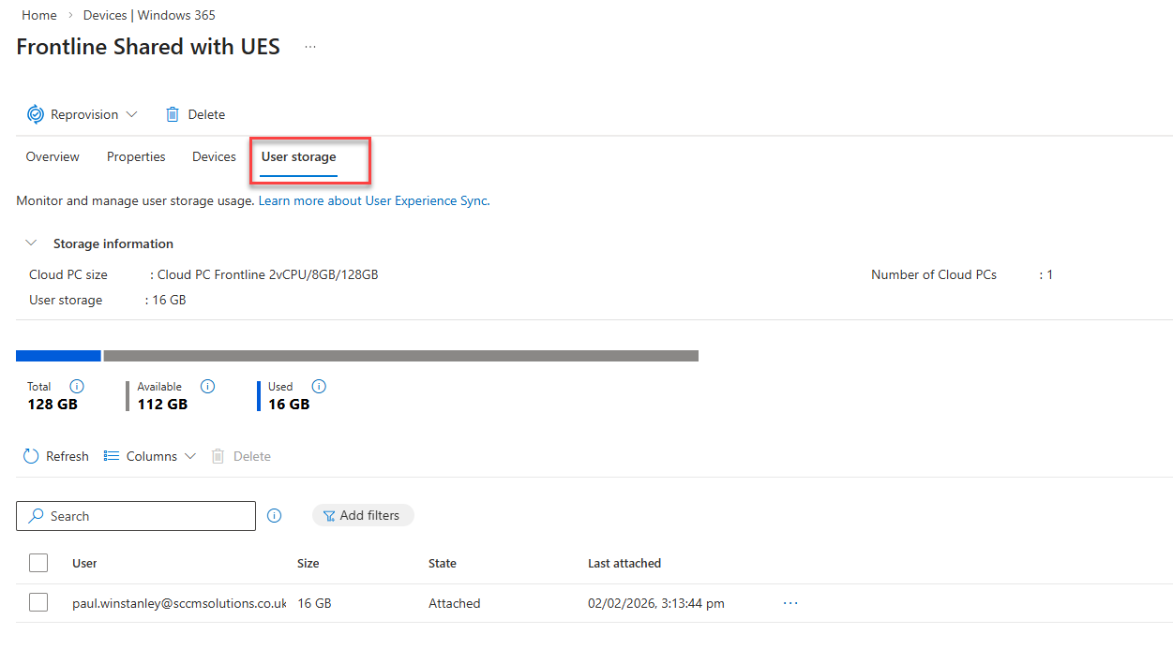Open Learn more about User Experience Sync link
The height and width of the screenshot is (649, 1173).
point(373,200)
